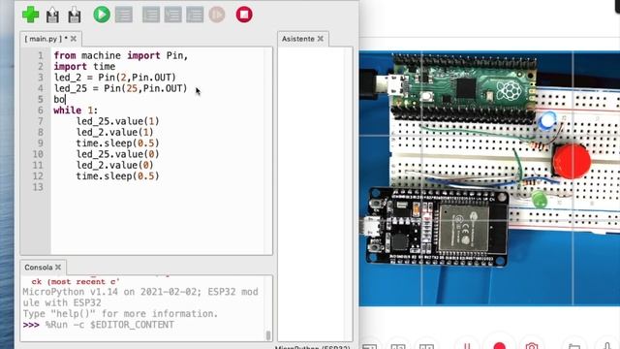Click the 'while 1:' code line
This screenshot has width=620, height=349.
pos(76,110)
